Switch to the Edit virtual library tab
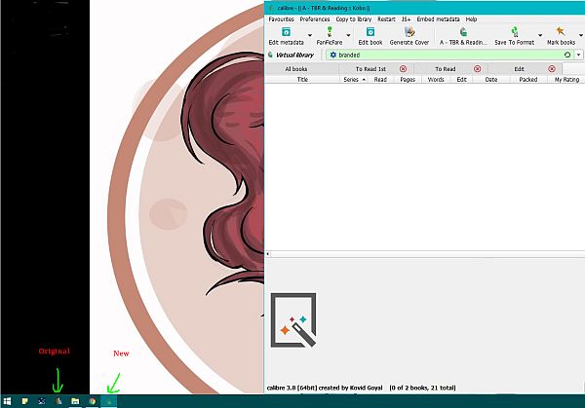Viewport: 585px width, 408px height. pyautogui.click(x=519, y=69)
